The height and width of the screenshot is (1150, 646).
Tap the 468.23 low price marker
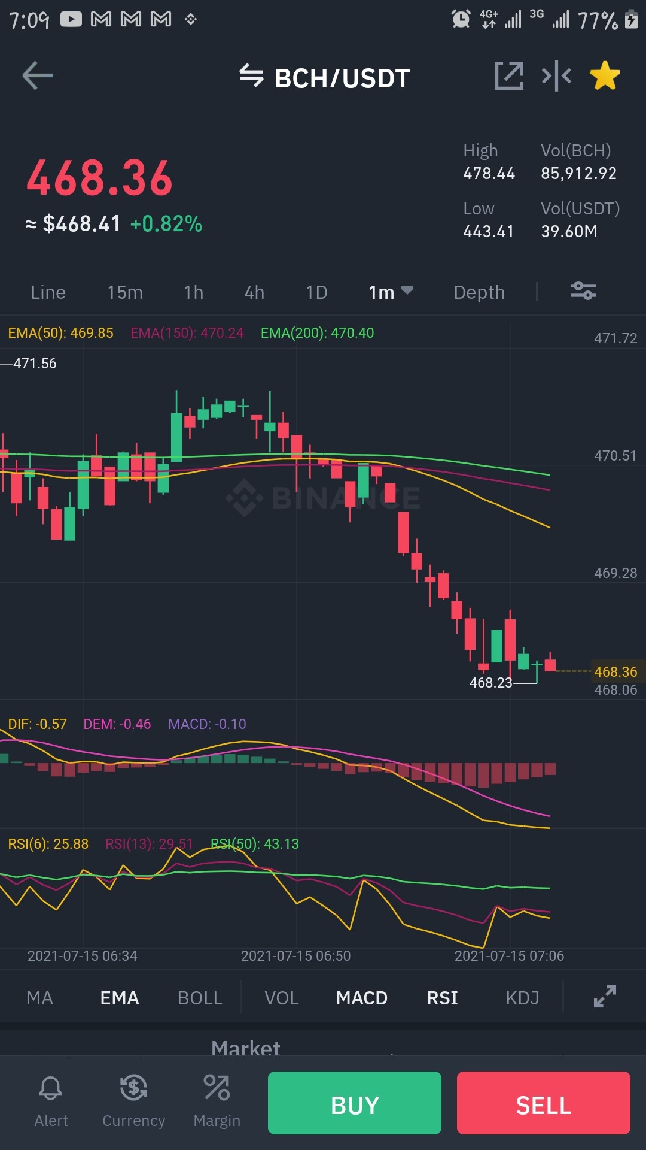coord(490,683)
